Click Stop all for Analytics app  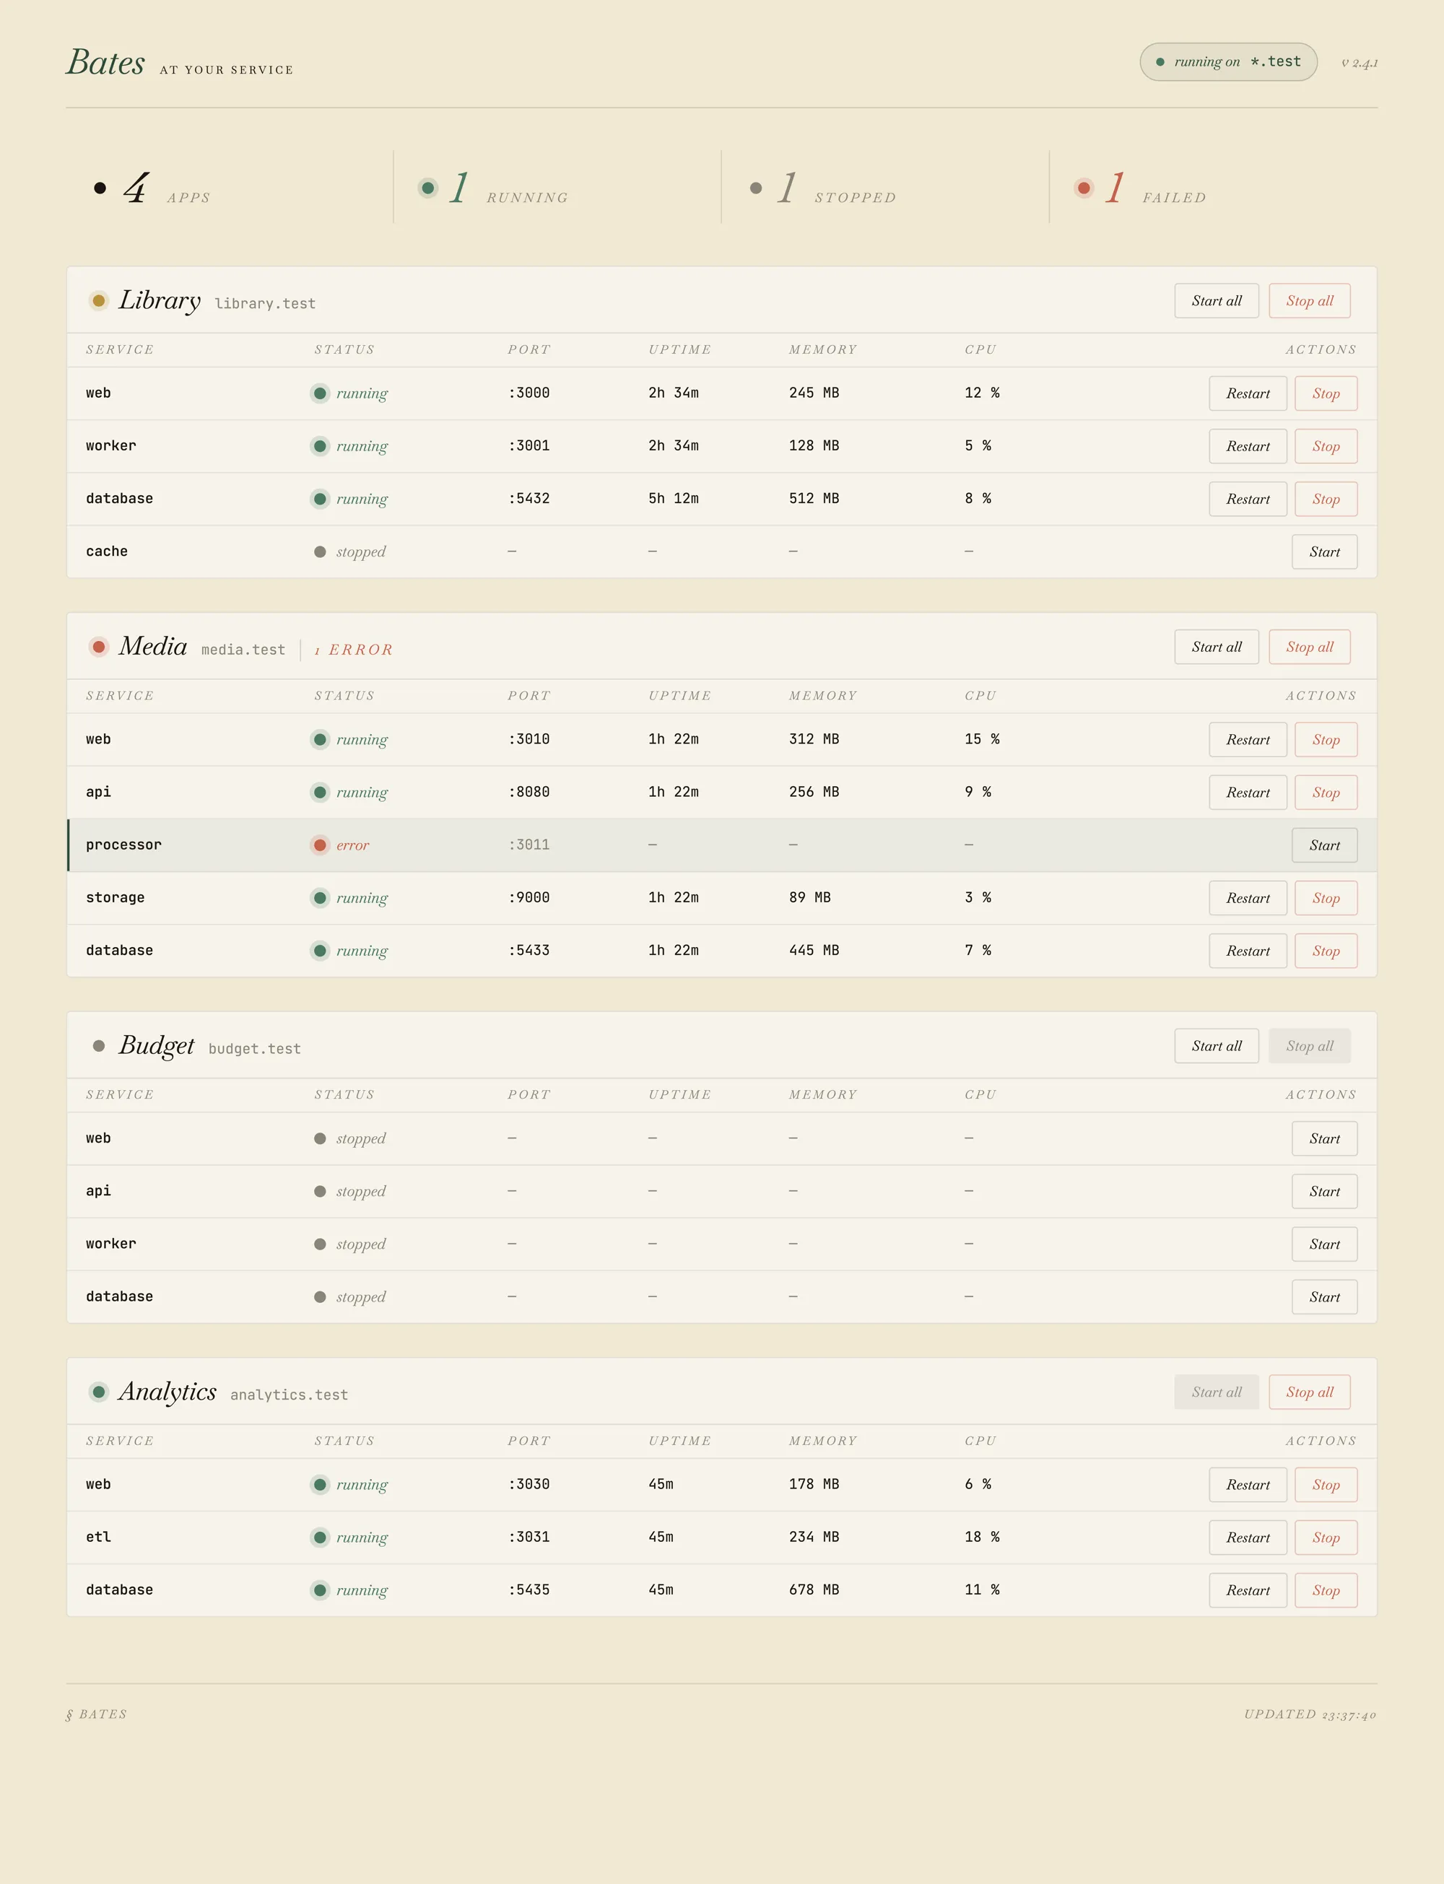tap(1309, 1392)
